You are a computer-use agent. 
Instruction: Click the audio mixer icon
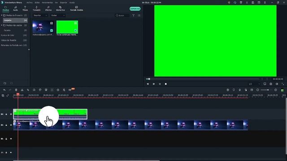point(246,90)
